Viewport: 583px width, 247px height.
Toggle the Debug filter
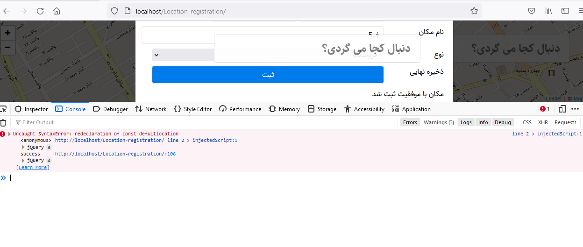pyautogui.click(x=503, y=122)
